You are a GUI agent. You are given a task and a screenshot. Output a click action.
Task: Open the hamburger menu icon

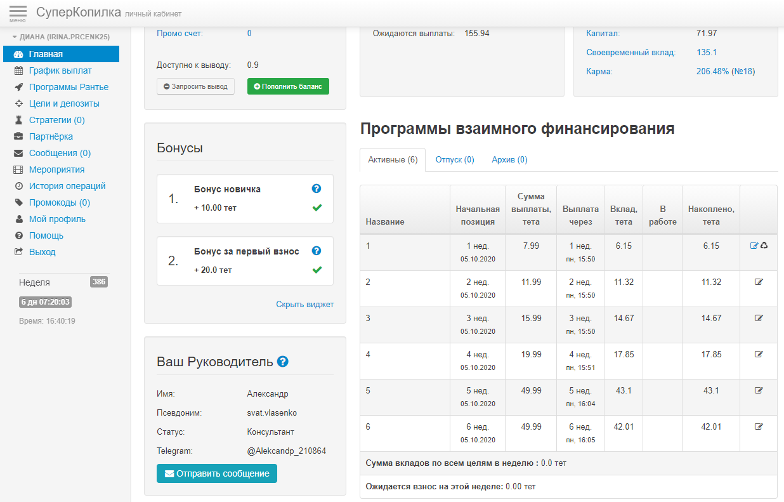click(x=18, y=13)
